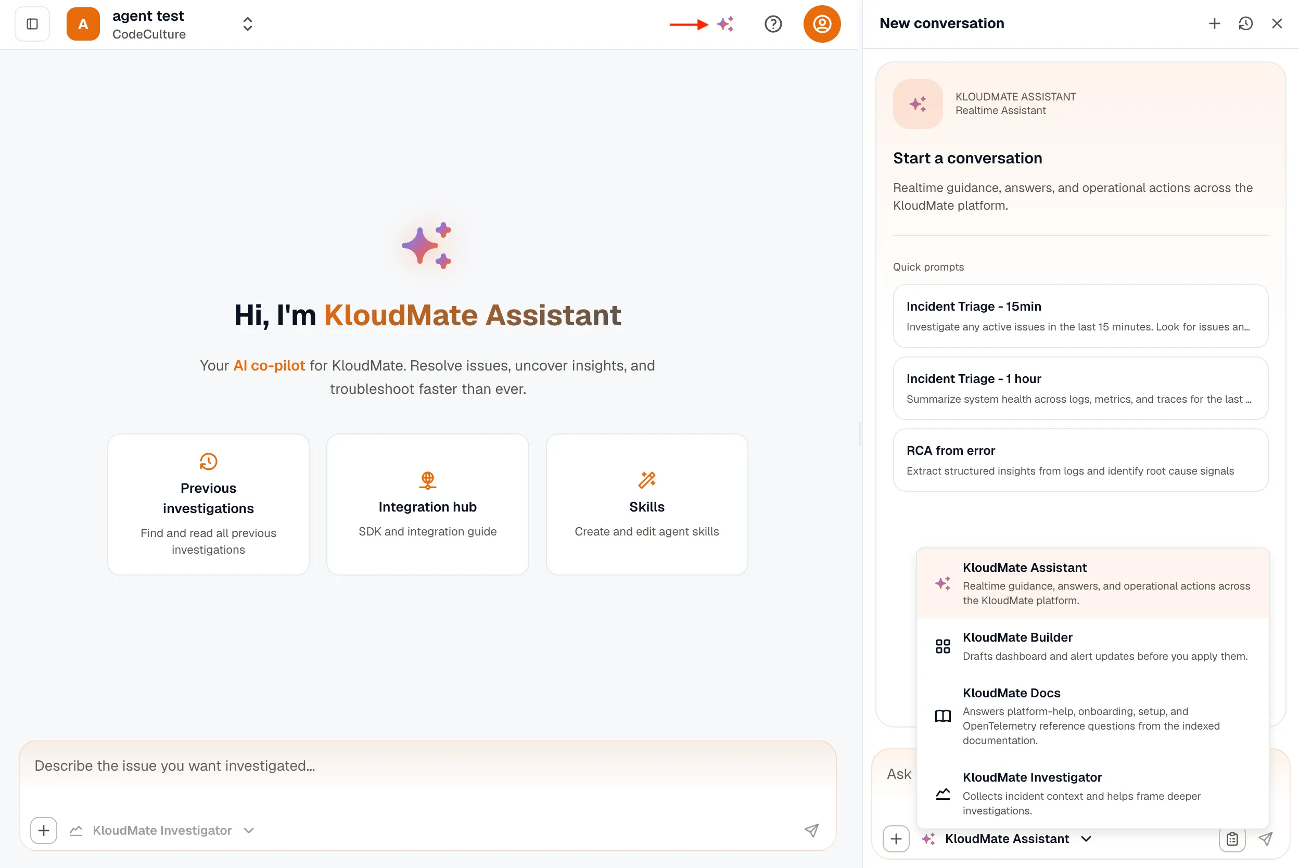Open the Integration hub card
Screen dimensions: 1299x868
tap(427, 504)
